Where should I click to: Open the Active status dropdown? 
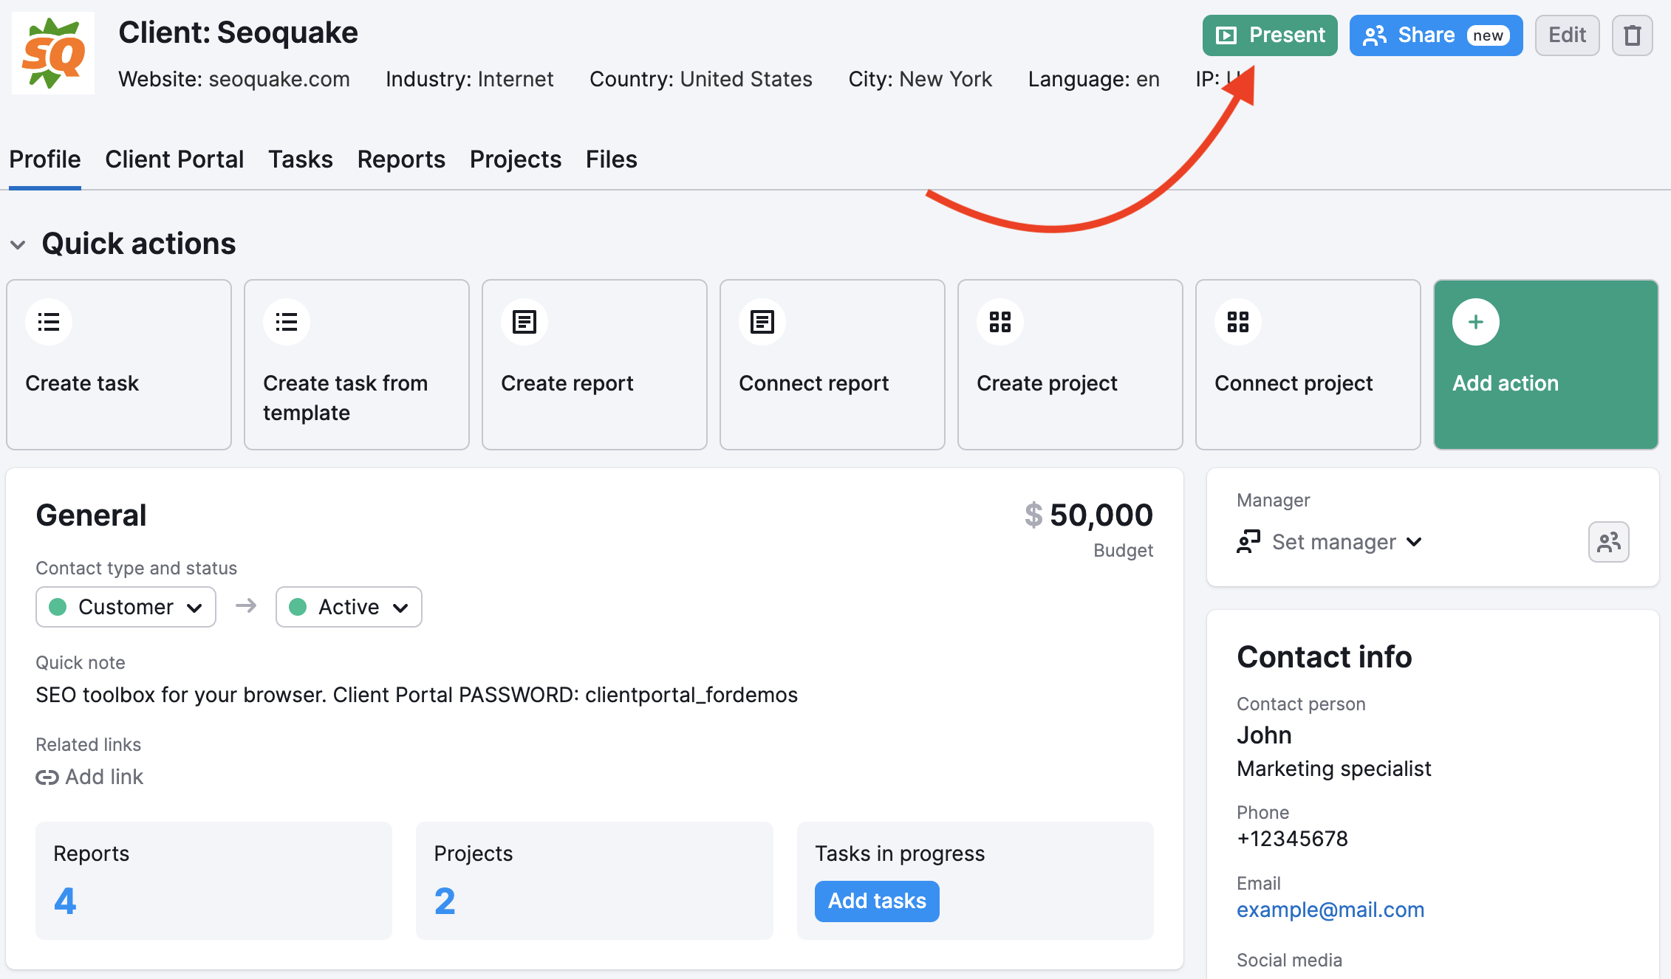(349, 607)
